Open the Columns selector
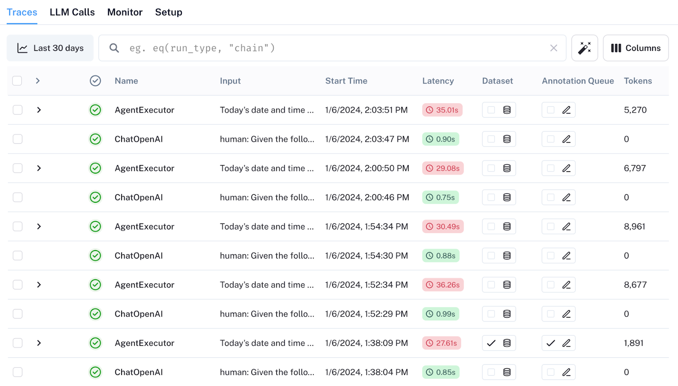This screenshot has width=678, height=386. click(636, 48)
